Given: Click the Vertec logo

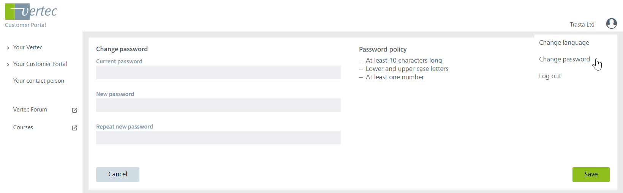Looking at the screenshot, I should pos(31,12).
